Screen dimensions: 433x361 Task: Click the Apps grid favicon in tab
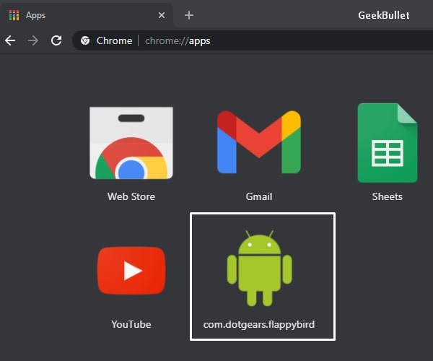pos(14,15)
